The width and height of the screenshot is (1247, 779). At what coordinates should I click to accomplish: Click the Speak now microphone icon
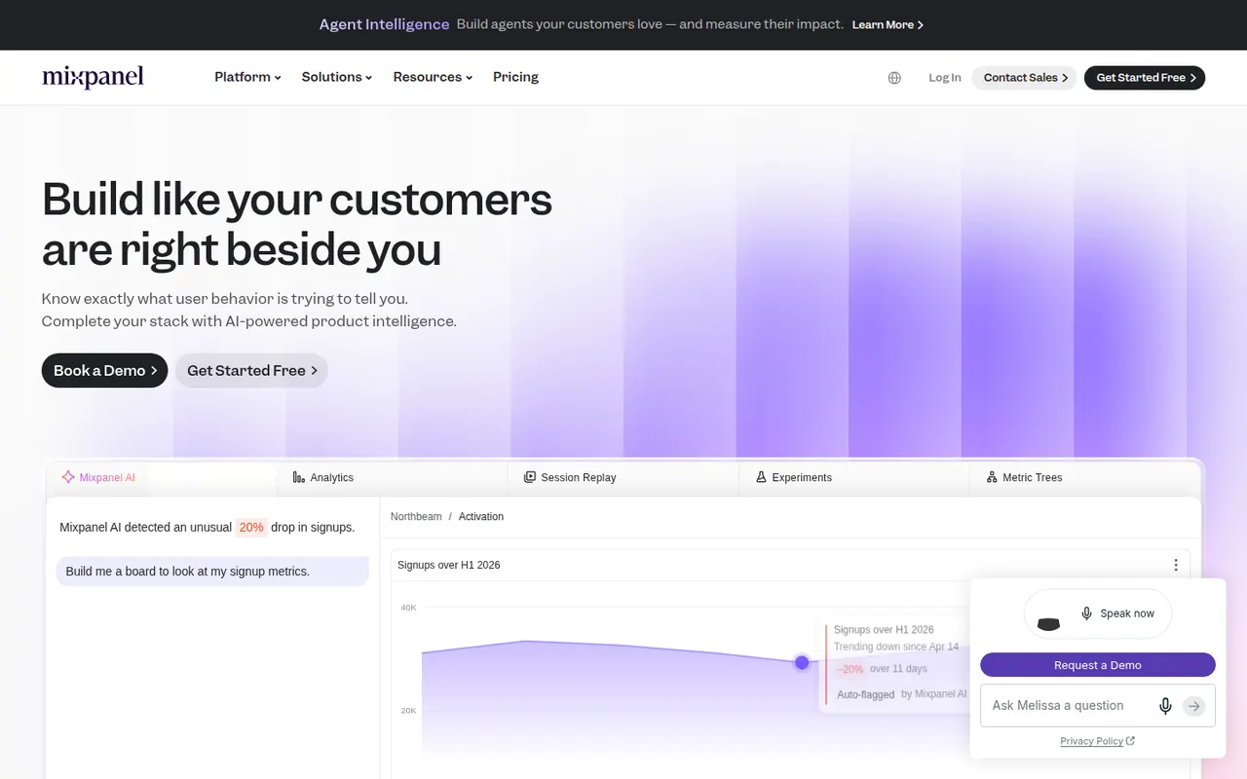tap(1087, 613)
